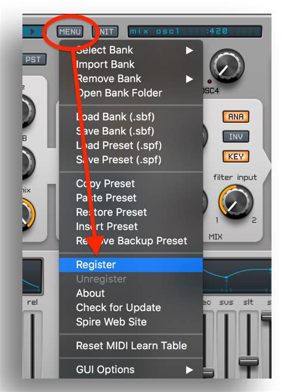Toggle the INV filter button
This screenshot has width=282, height=392.
point(236,137)
